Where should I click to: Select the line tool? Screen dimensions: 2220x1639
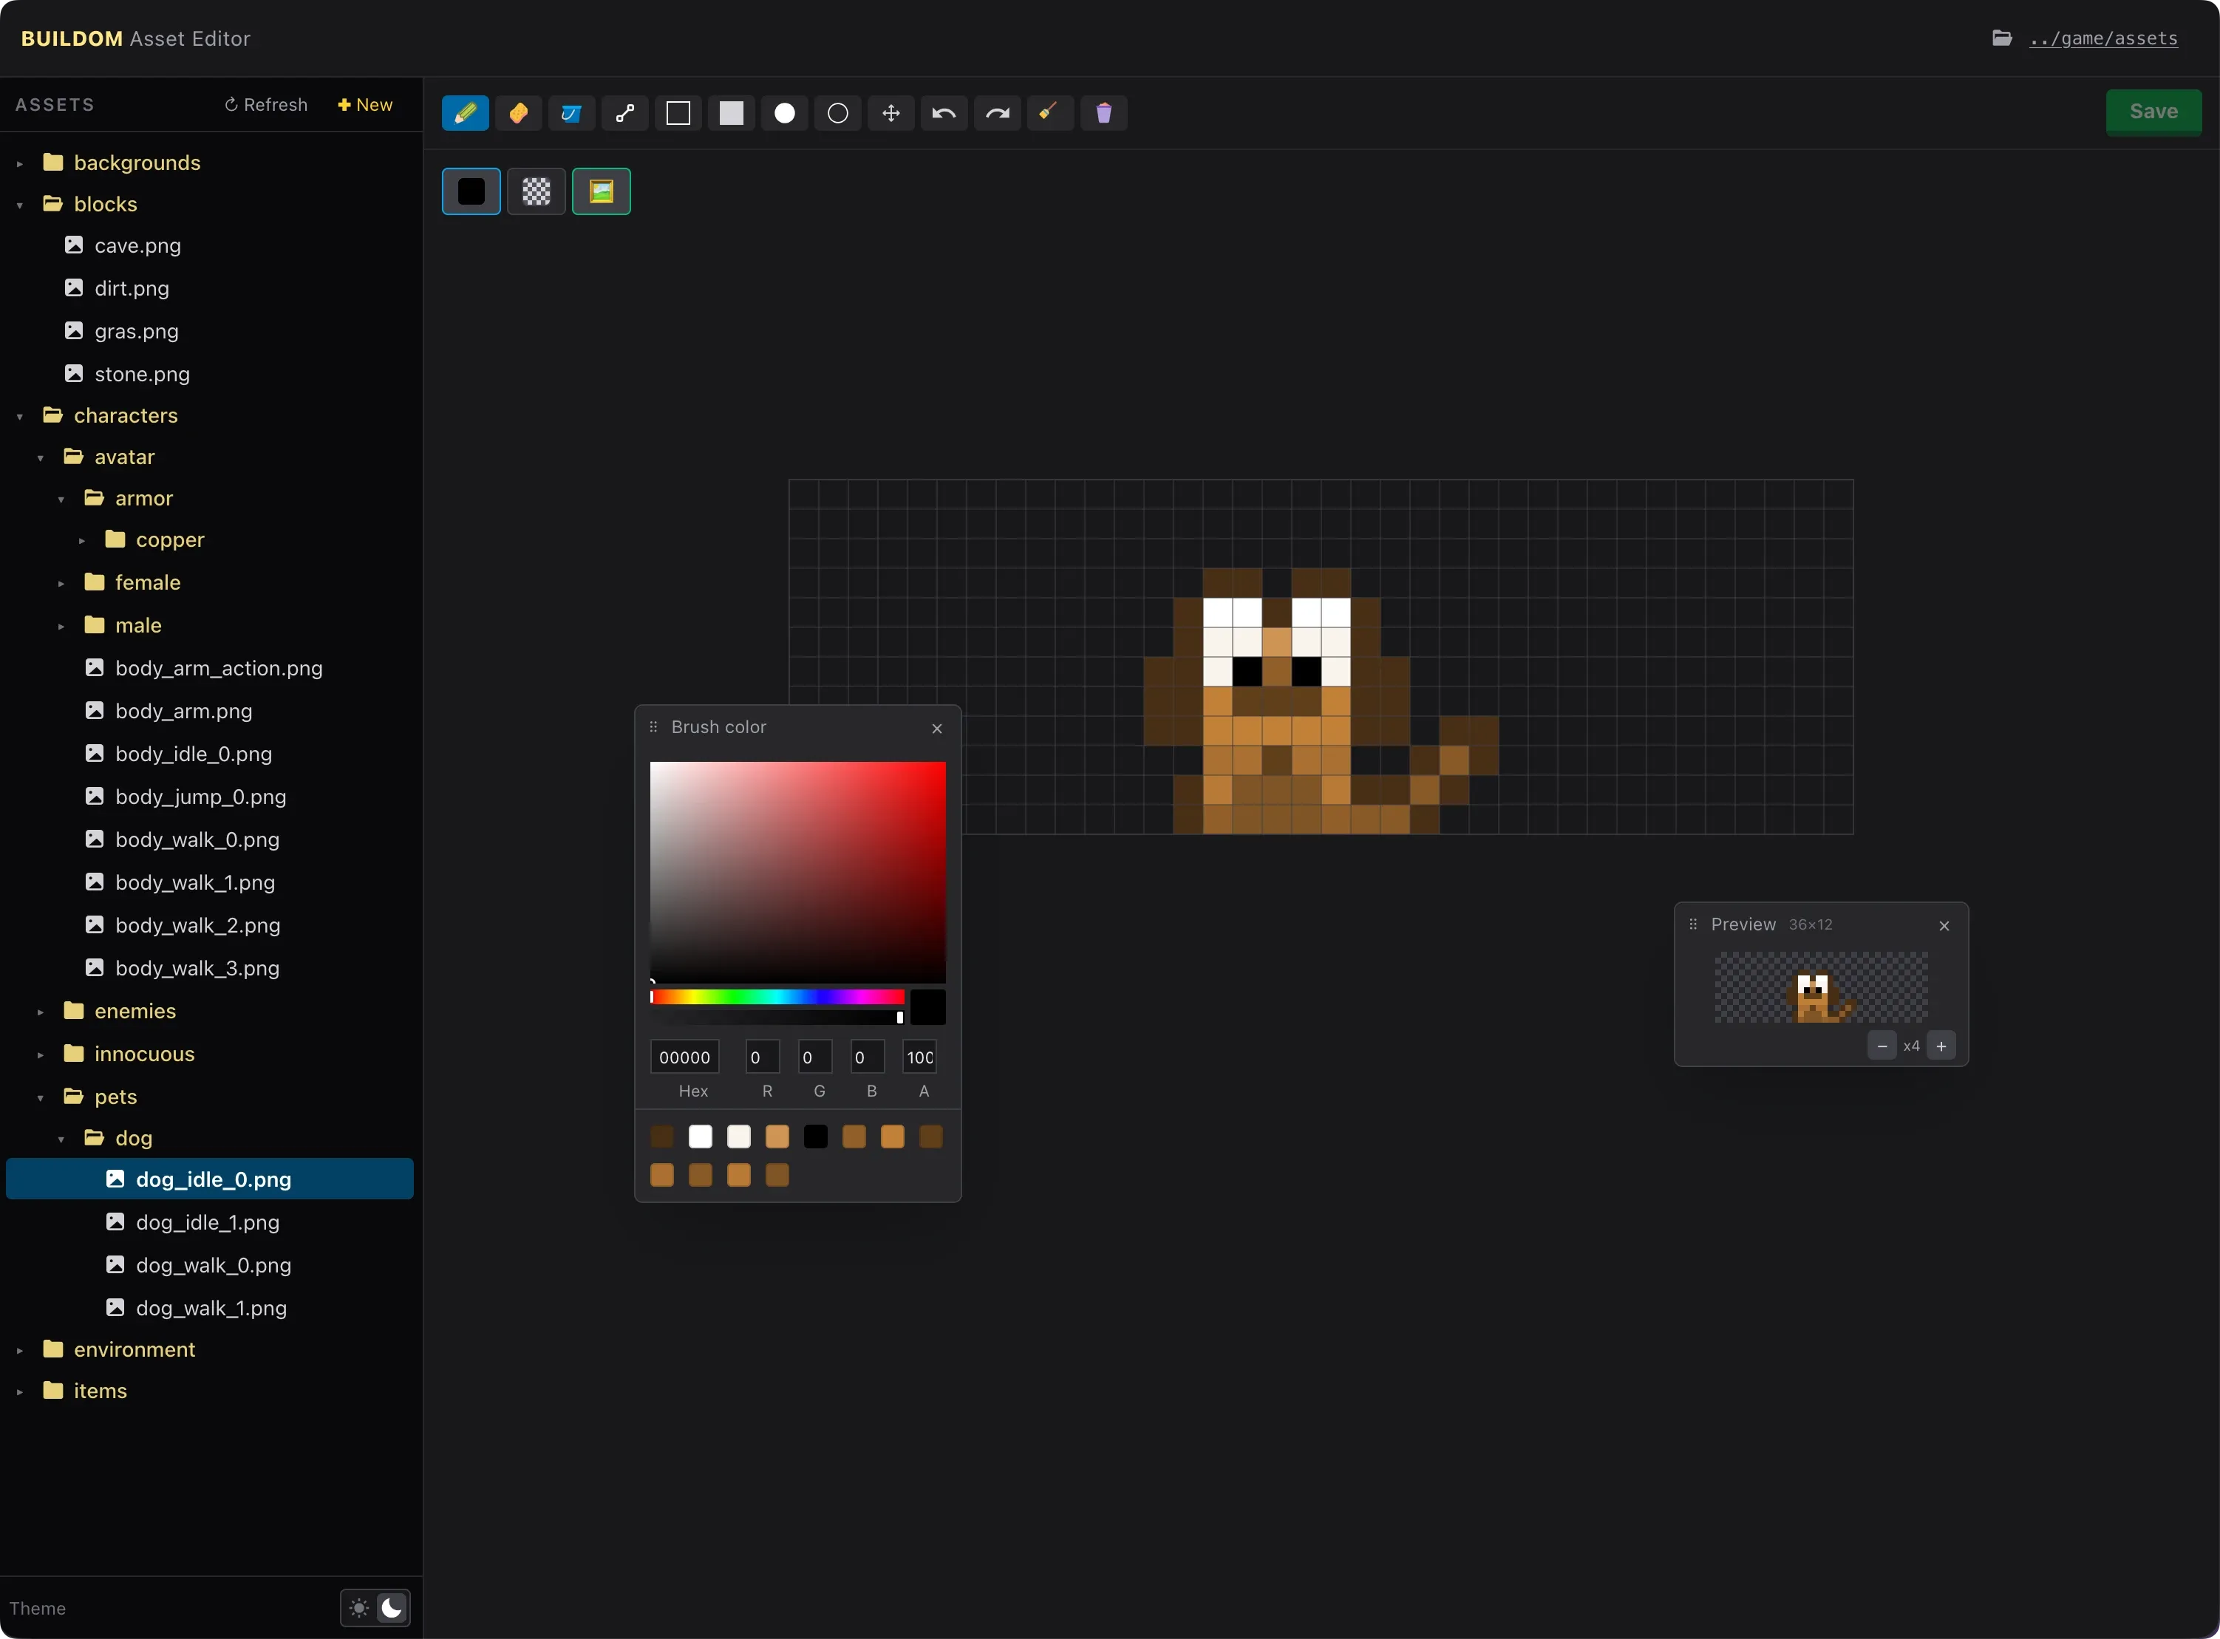point(625,113)
